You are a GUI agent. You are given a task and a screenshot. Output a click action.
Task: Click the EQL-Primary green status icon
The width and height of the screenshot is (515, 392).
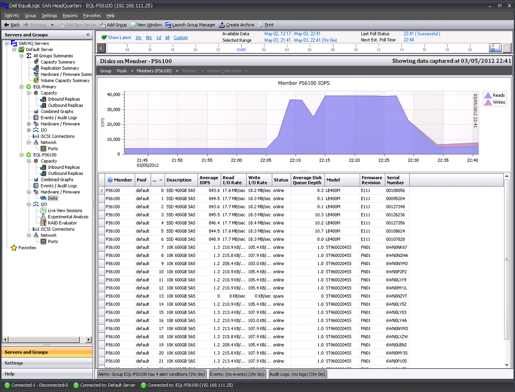coord(29,87)
